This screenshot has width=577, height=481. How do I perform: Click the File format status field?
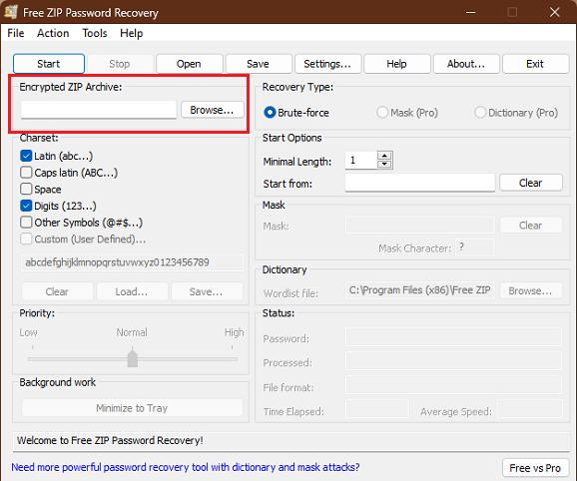click(x=454, y=385)
